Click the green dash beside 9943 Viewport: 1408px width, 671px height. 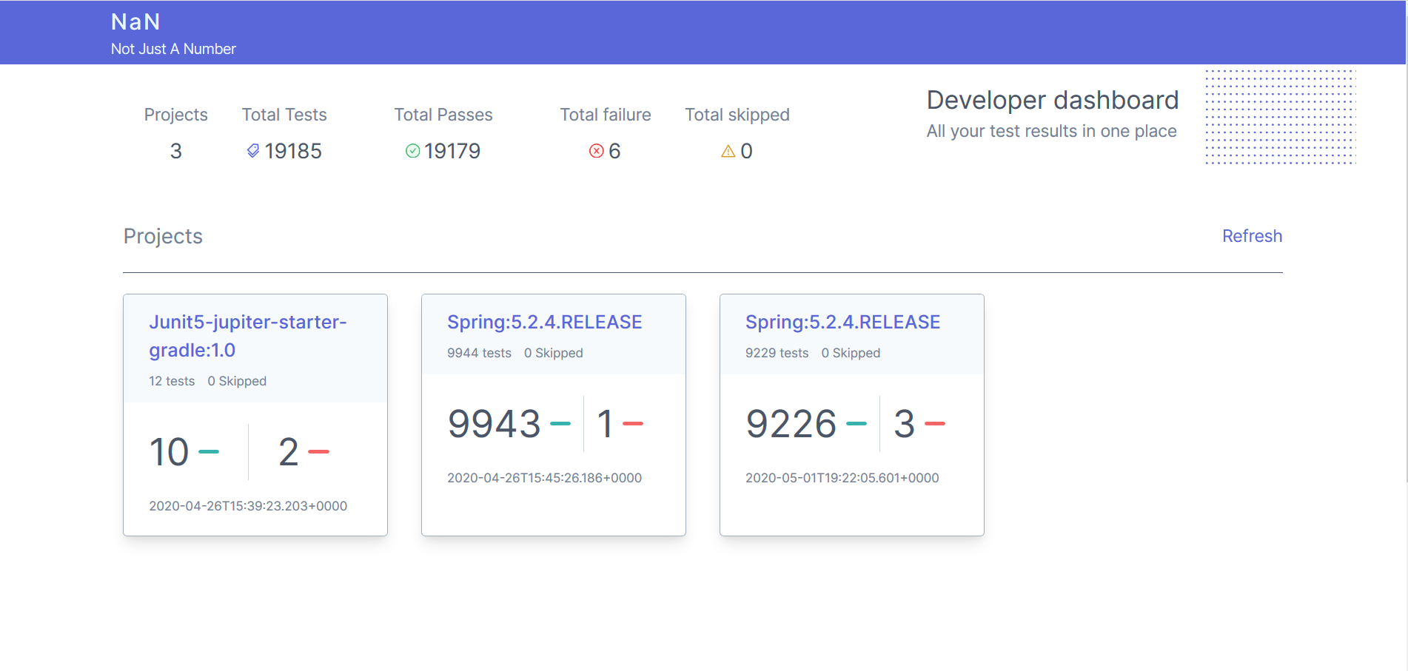coord(560,424)
